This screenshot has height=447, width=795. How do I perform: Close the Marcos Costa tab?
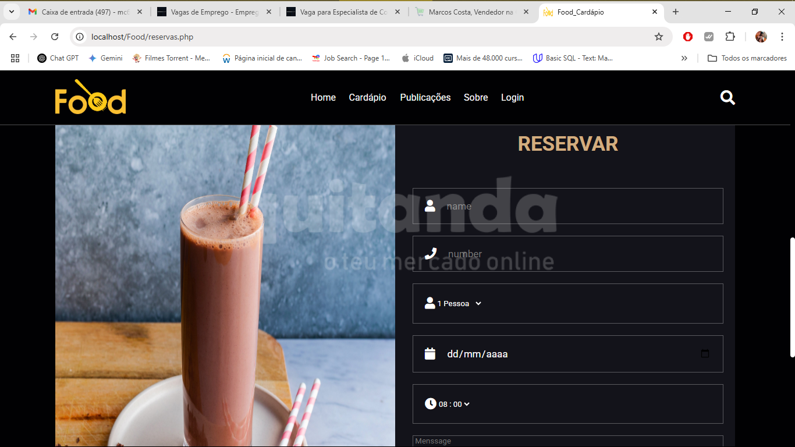pyautogui.click(x=526, y=12)
